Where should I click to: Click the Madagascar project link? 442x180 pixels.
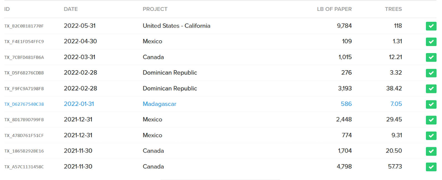click(x=159, y=104)
